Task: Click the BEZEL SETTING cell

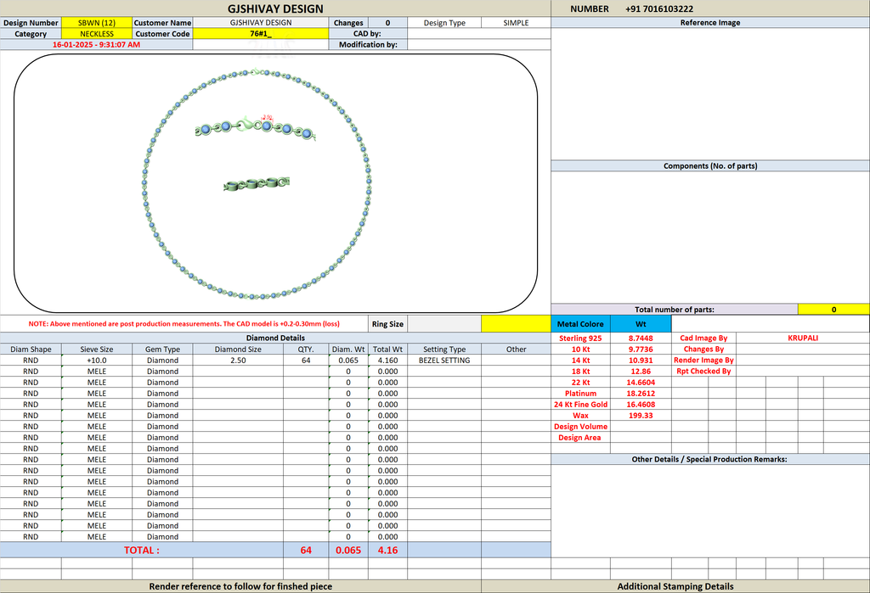Action: (444, 361)
